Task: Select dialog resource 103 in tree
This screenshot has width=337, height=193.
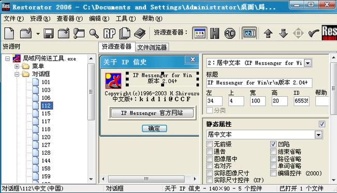Action: [46, 90]
